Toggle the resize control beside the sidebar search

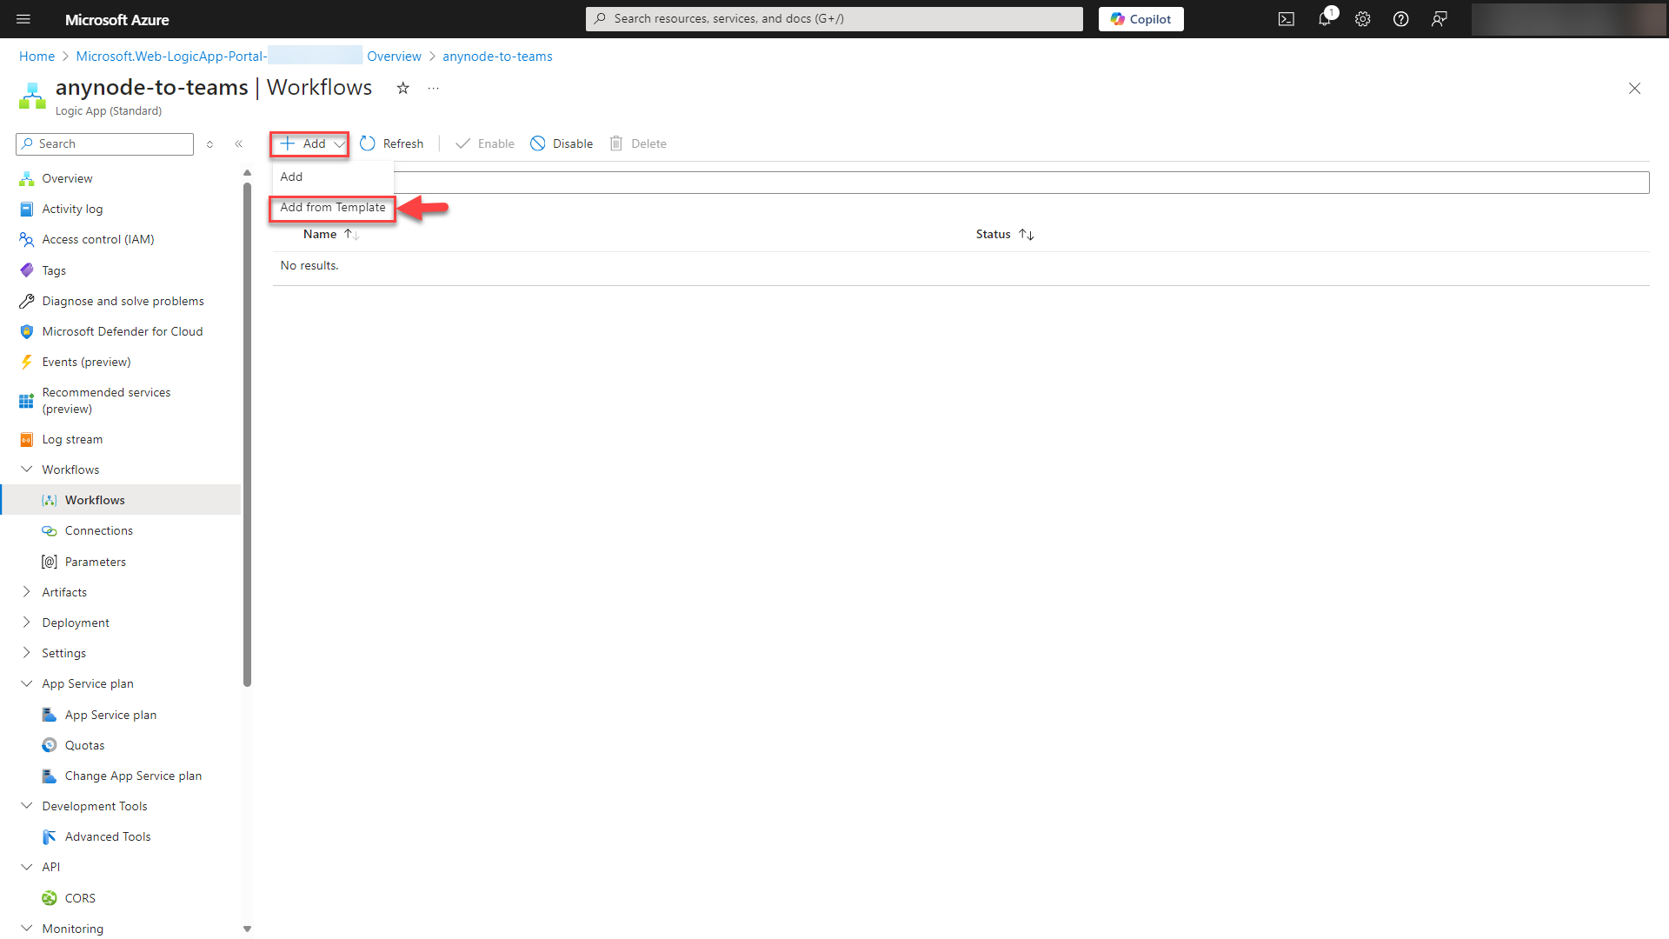[209, 144]
